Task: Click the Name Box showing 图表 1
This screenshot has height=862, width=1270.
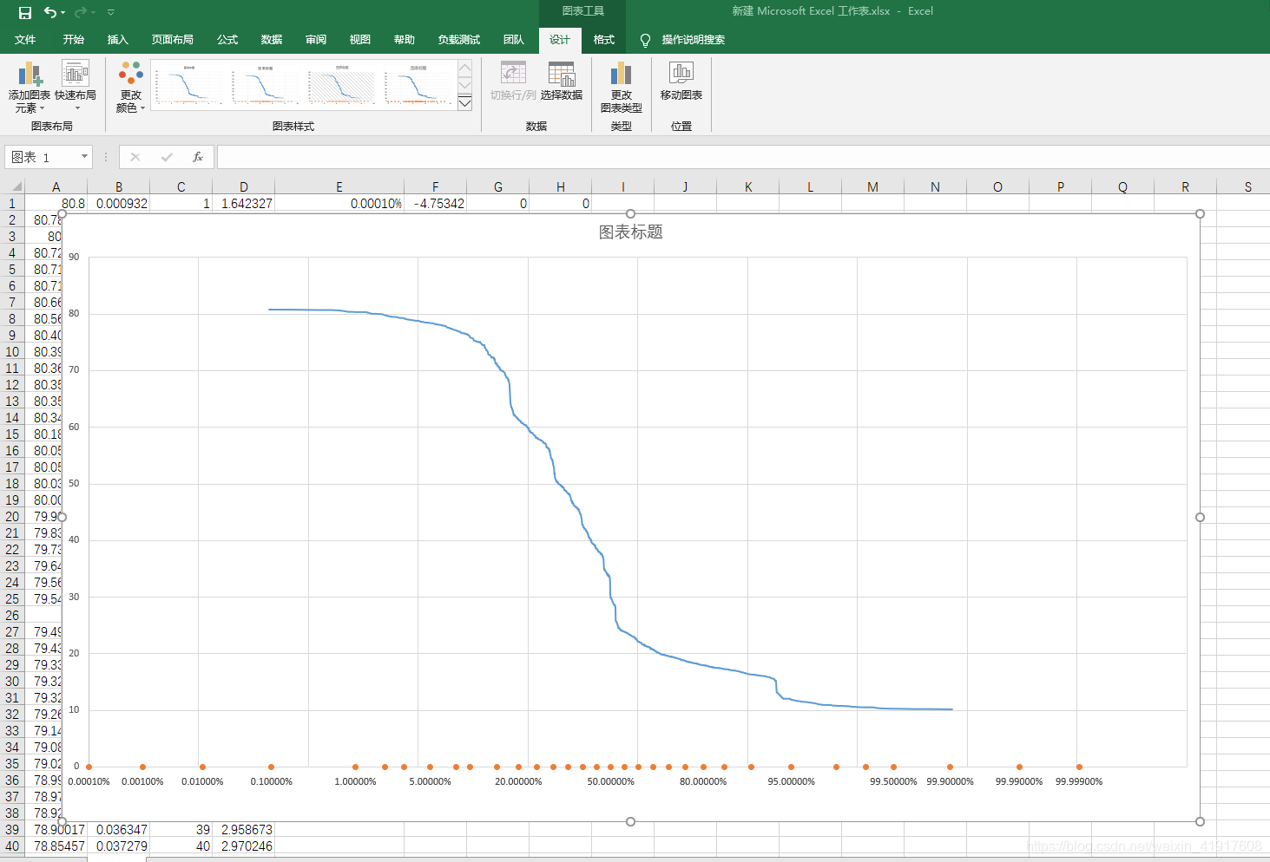Action: [42, 157]
